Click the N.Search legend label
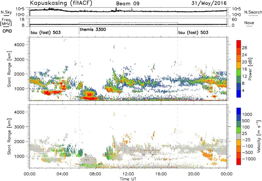Viewport: 262px width, 181px height. pos(253,12)
